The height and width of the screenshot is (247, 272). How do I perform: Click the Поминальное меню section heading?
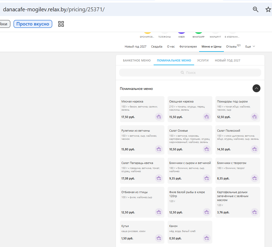coord(136,89)
